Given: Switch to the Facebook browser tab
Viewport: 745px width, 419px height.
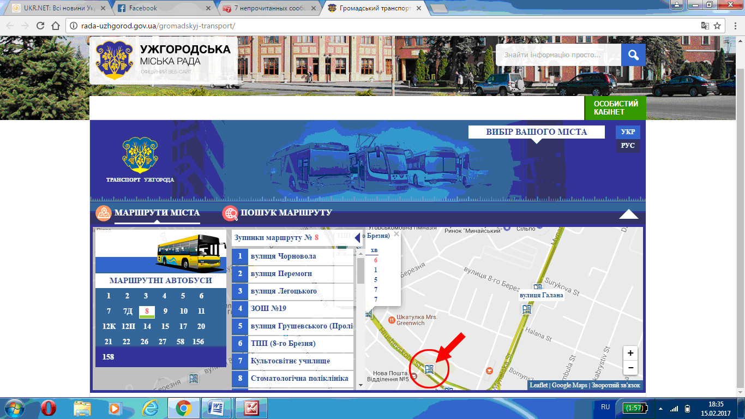Looking at the screenshot, I should coord(165,8).
